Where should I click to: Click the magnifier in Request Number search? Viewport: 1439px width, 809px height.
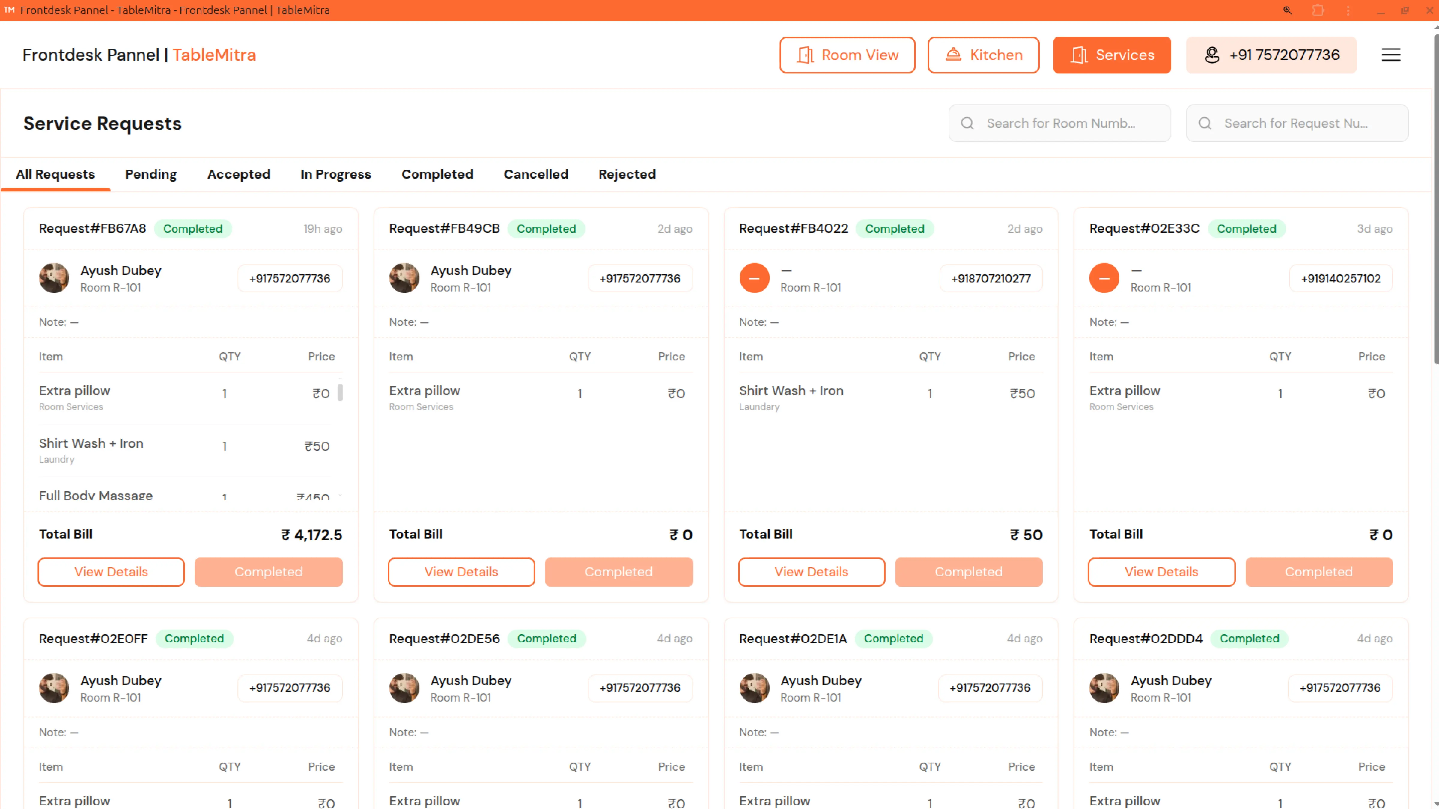tap(1205, 123)
